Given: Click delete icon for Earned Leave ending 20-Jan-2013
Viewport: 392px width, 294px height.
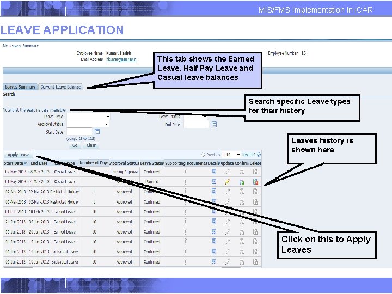Looking at the screenshot, I should coord(255,232).
